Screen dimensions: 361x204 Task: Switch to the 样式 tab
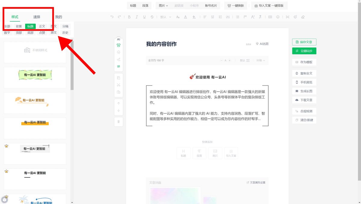pos(15,17)
